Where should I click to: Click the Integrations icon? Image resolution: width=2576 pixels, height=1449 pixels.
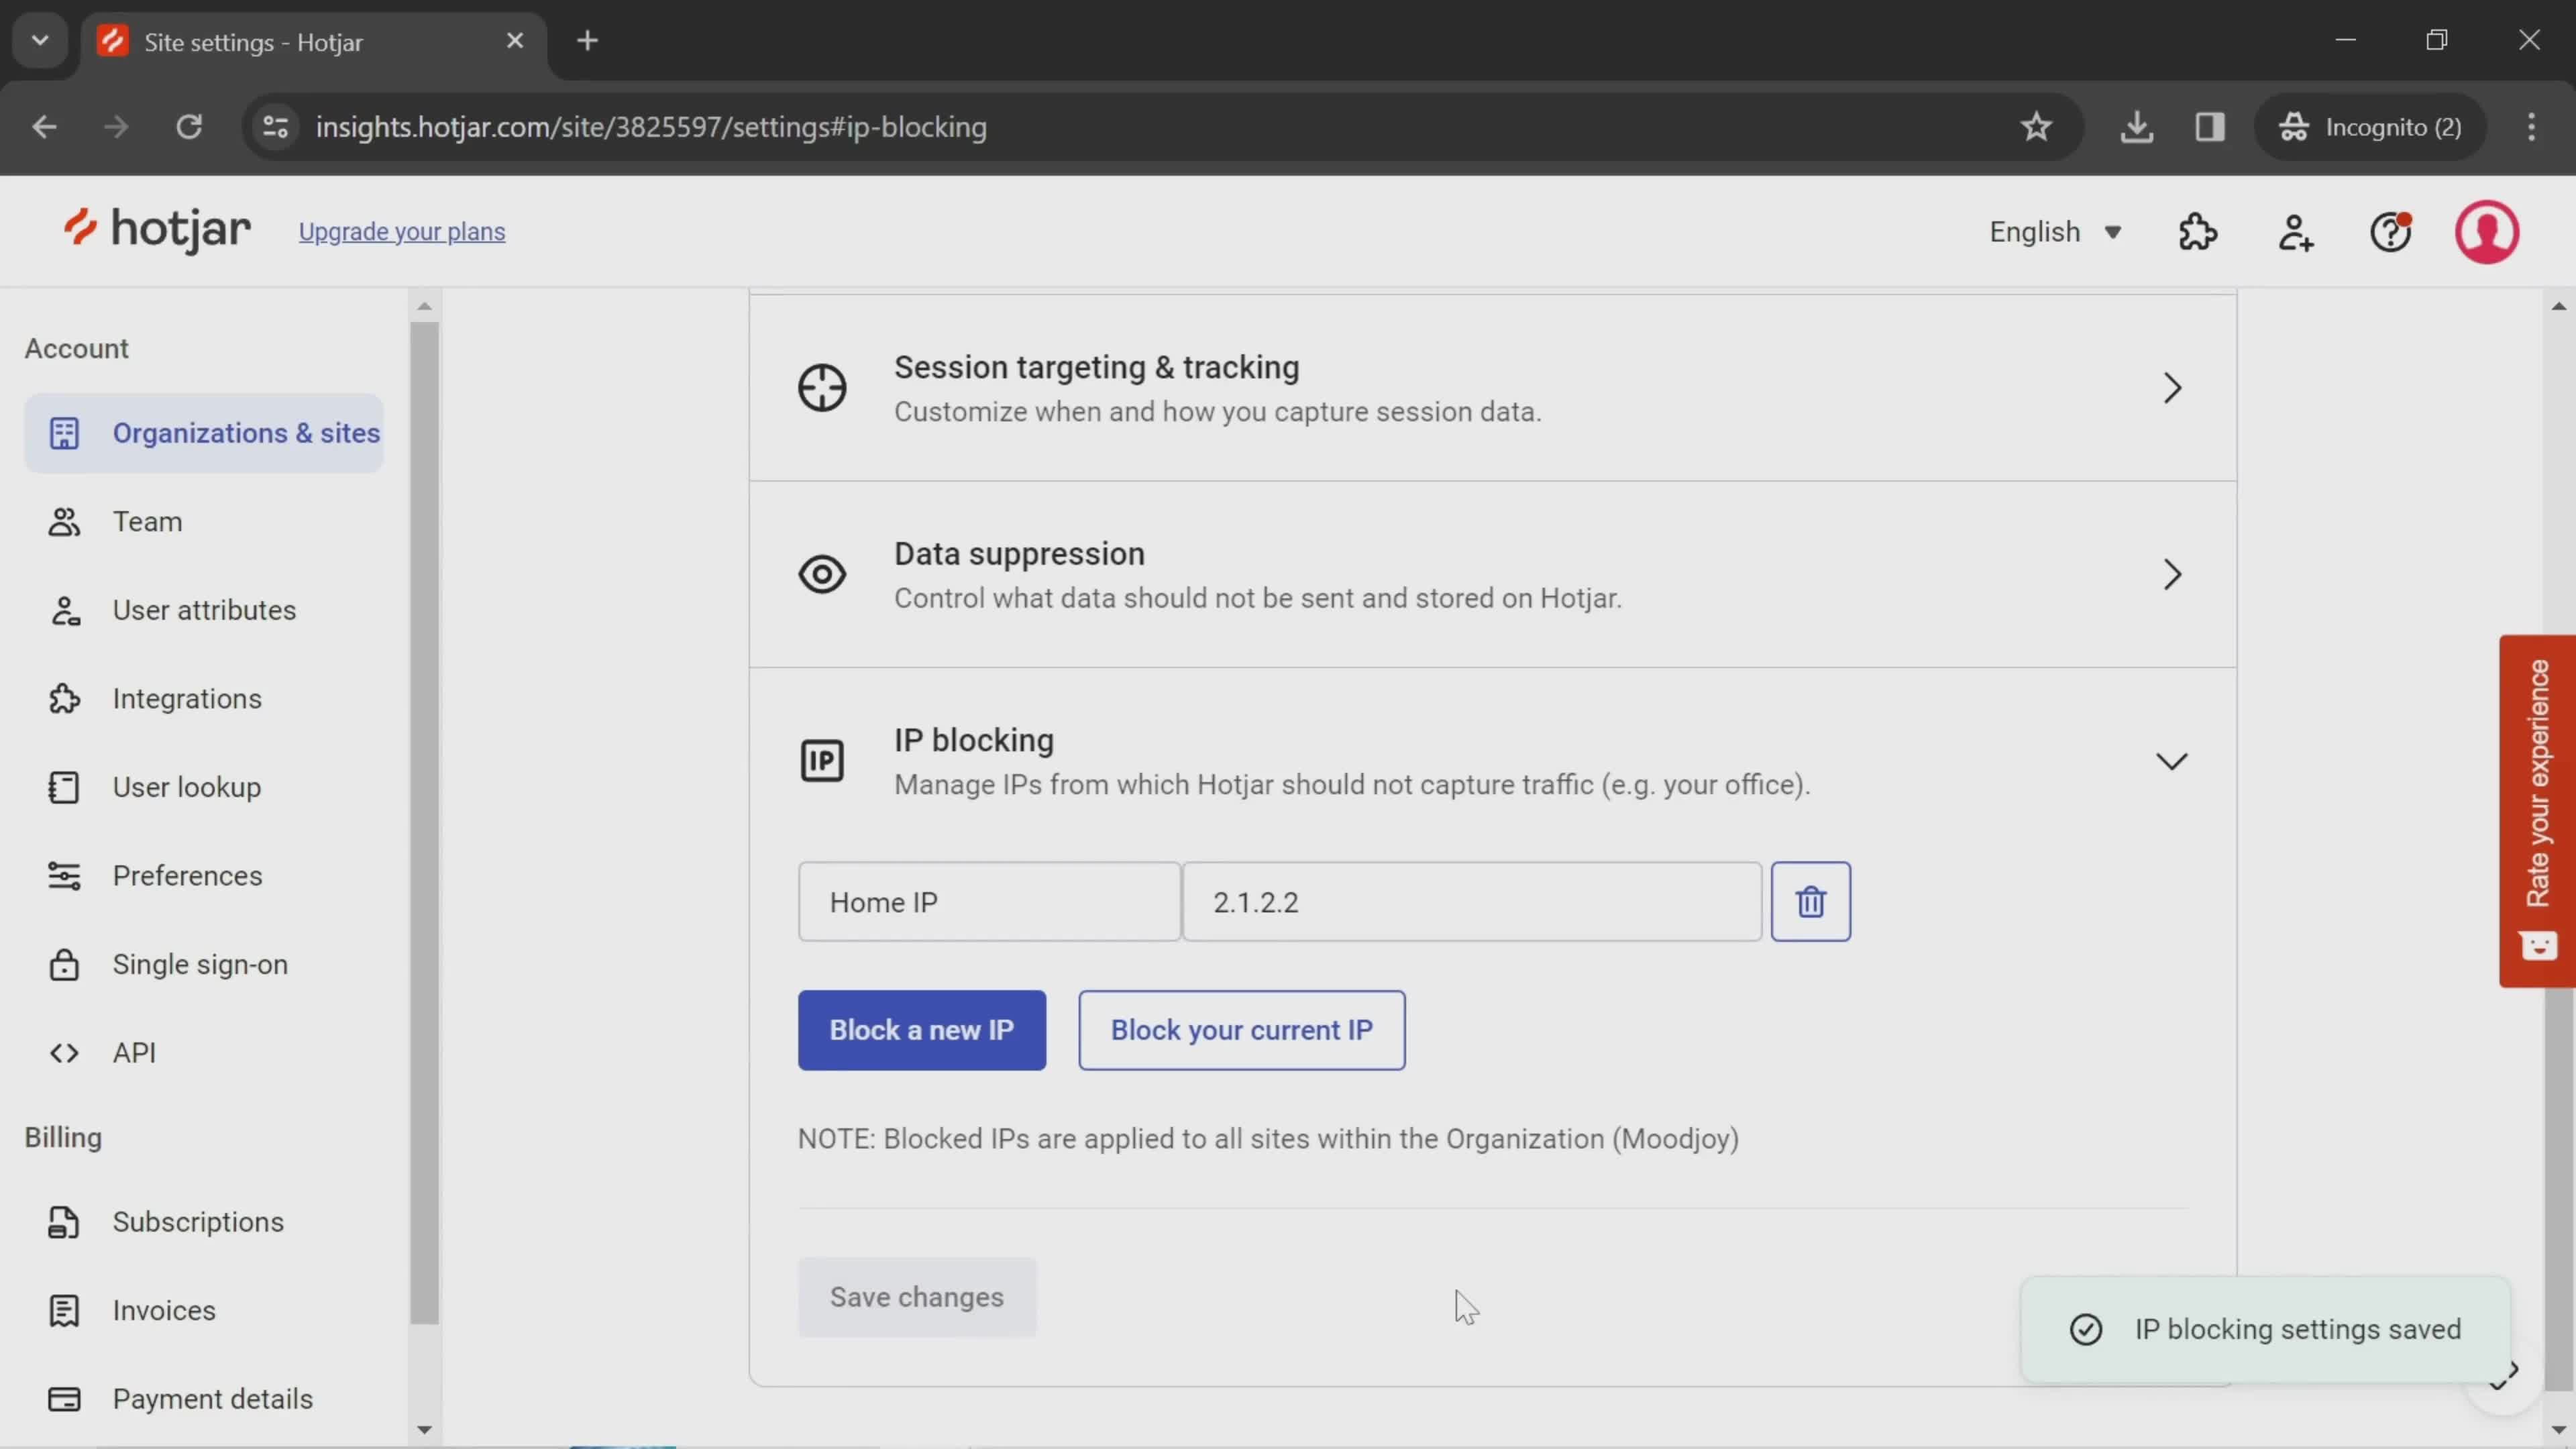coord(62,697)
